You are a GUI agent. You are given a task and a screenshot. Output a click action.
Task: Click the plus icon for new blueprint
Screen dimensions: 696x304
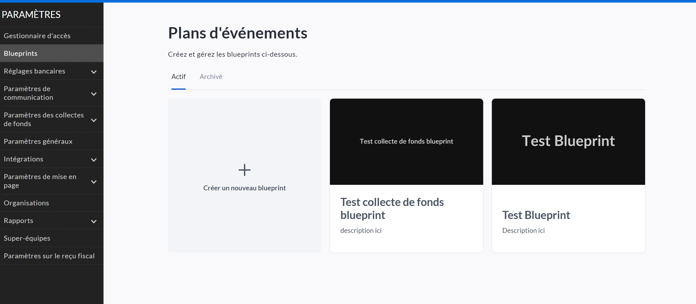click(244, 170)
